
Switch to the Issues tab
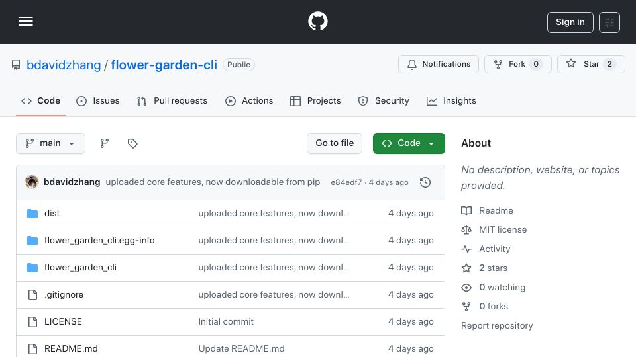(98, 100)
